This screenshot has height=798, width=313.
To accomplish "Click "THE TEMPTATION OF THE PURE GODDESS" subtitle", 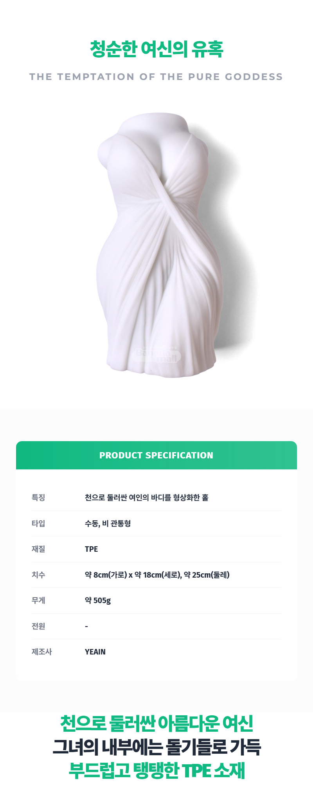I will click(x=156, y=77).
